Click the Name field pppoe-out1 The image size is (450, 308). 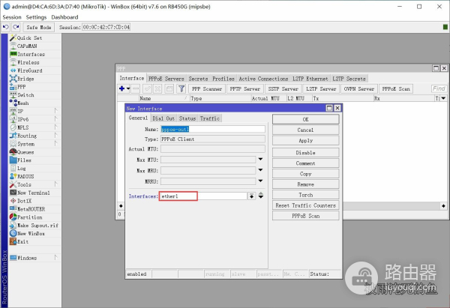coord(213,130)
